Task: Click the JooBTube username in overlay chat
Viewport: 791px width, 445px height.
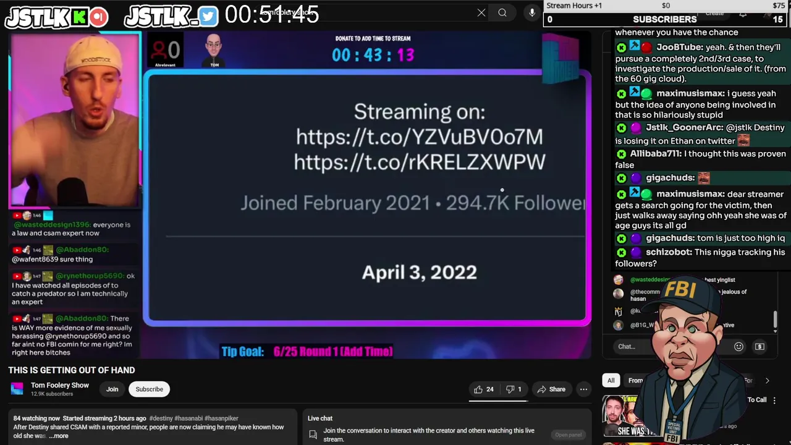Action: pos(679,47)
